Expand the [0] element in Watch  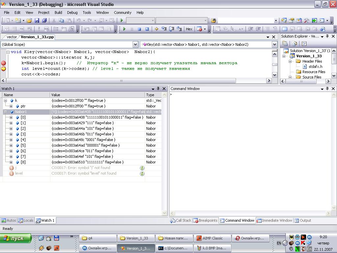tap(11, 118)
